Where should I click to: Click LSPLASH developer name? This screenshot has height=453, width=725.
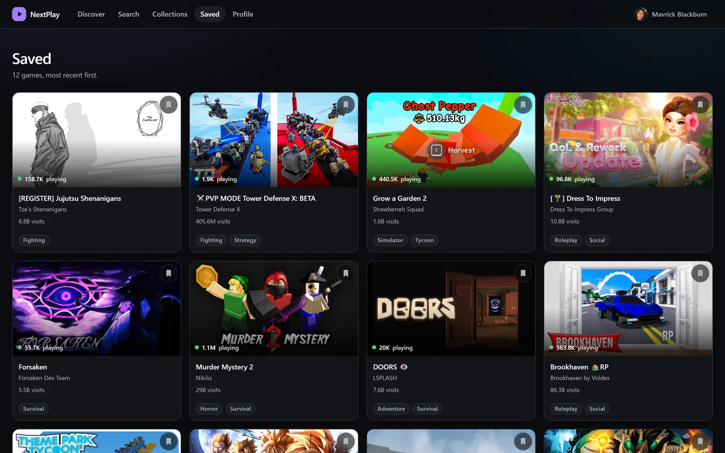click(x=385, y=378)
